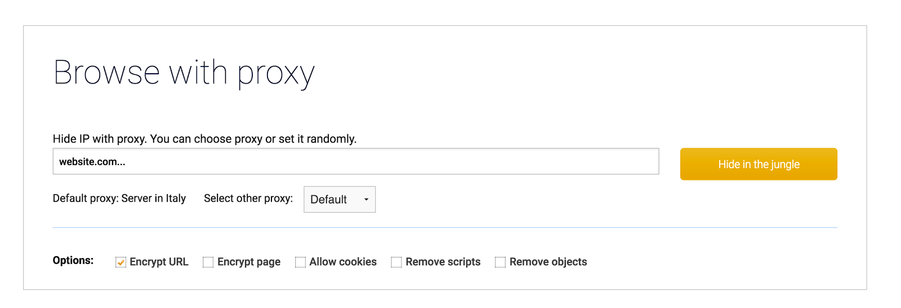Click the Hide IP with proxy description
The image size is (901, 308).
coord(204,139)
